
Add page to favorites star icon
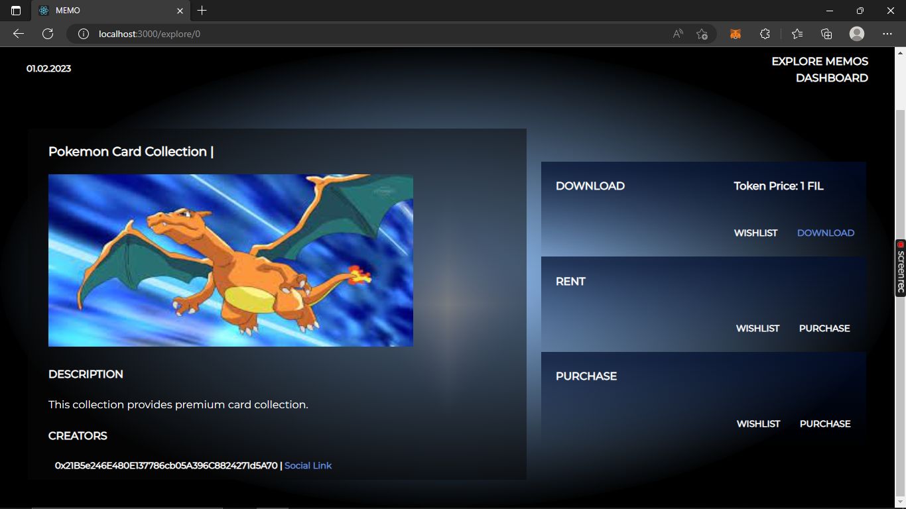[702, 34]
